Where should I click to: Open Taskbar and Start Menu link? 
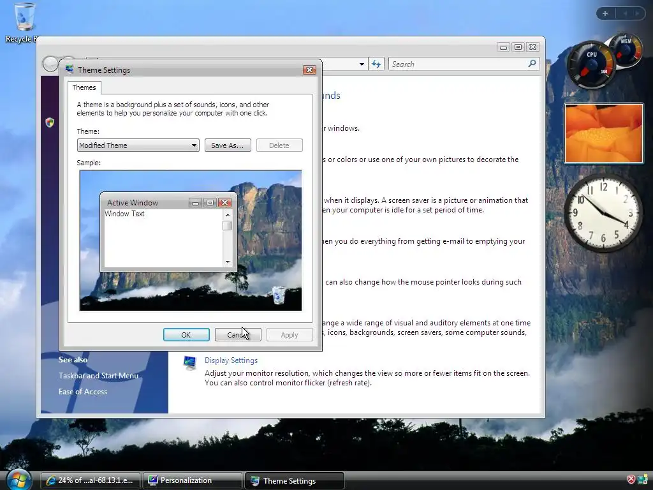(98, 376)
